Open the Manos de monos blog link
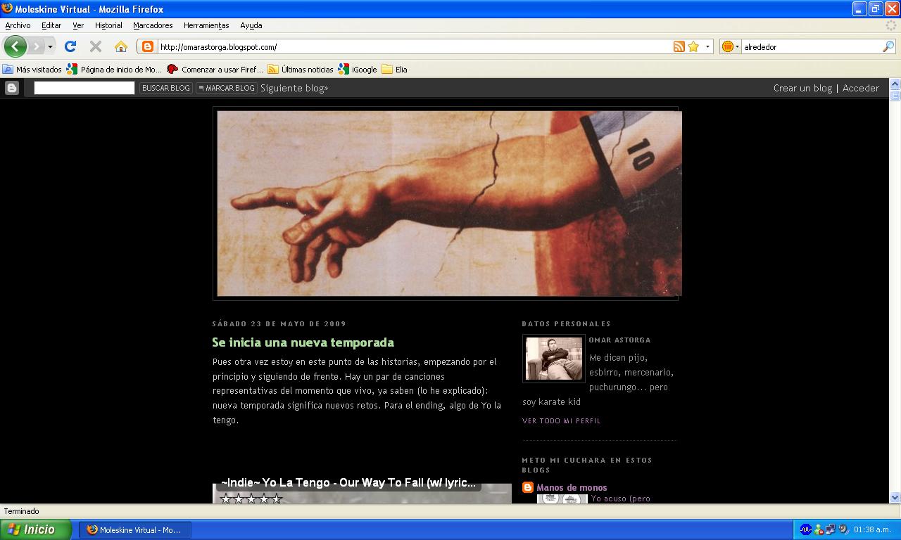 pos(572,487)
